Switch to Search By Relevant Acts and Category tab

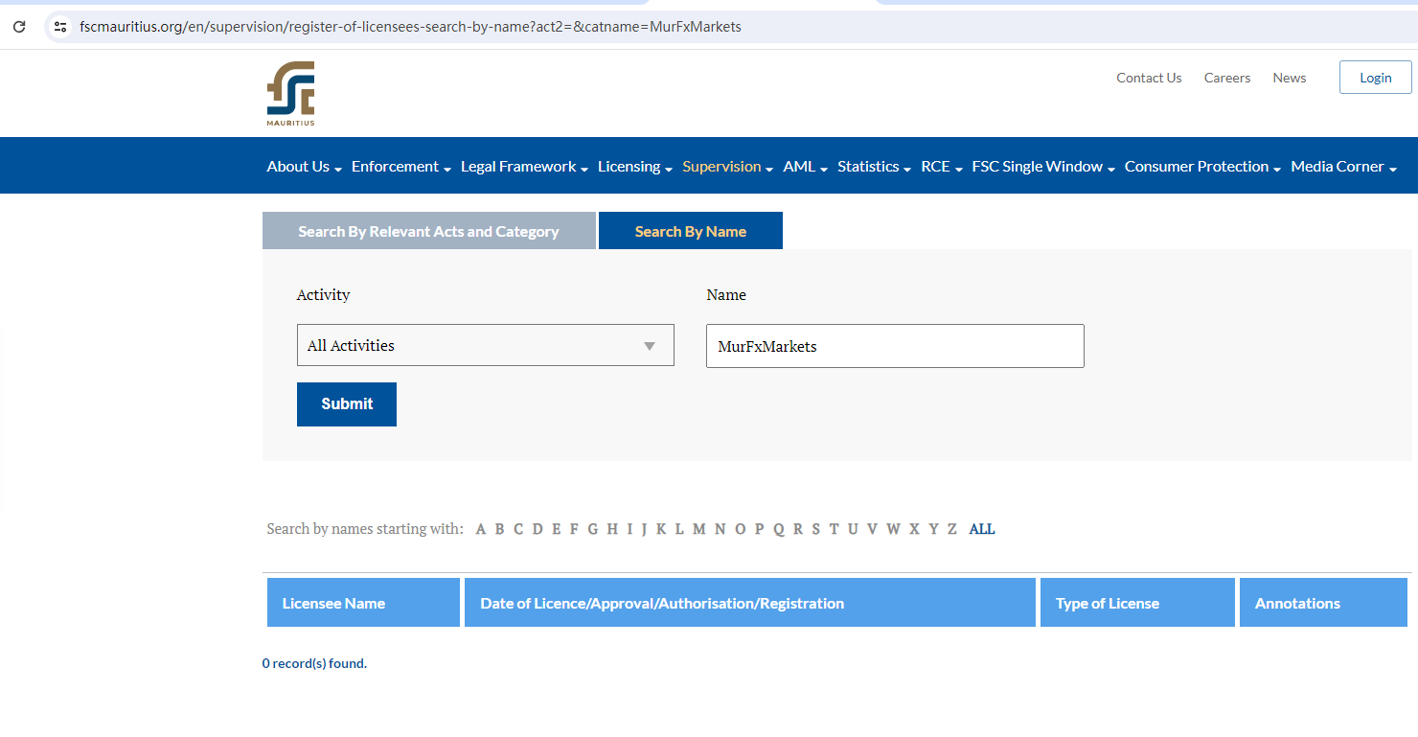428,232
